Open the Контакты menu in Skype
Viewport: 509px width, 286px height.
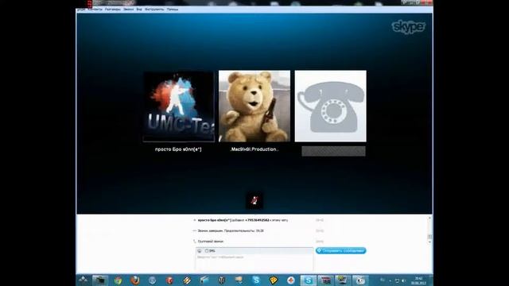tap(95, 10)
